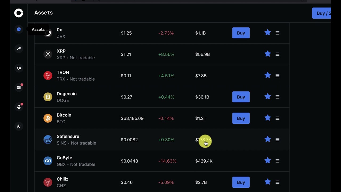Screen dimensions: 341x192
Task: Remove GoByte from watchlist via star
Action: click(267, 161)
